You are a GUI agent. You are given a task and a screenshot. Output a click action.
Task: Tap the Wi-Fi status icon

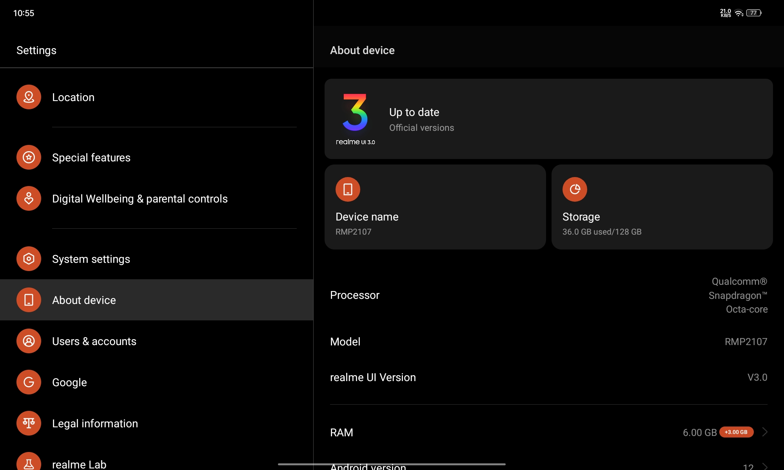click(x=739, y=13)
